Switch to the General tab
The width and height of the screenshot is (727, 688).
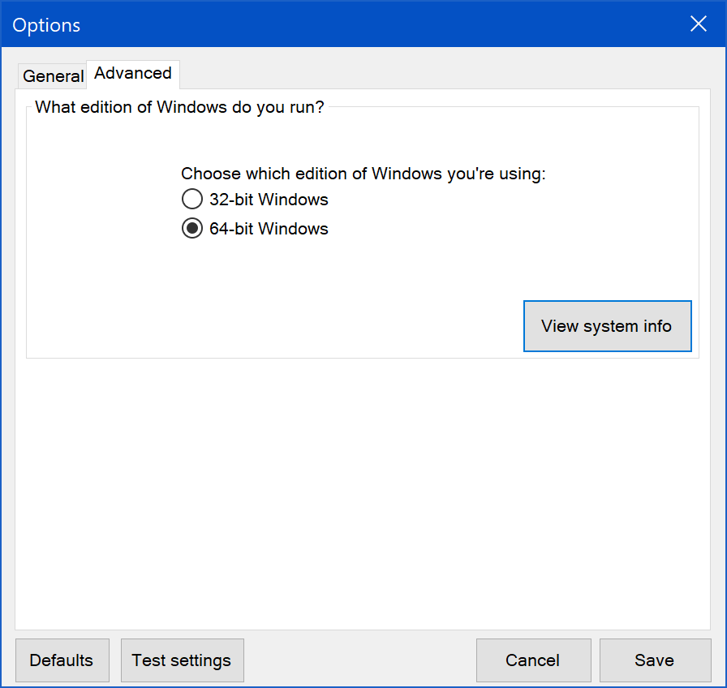click(x=53, y=76)
